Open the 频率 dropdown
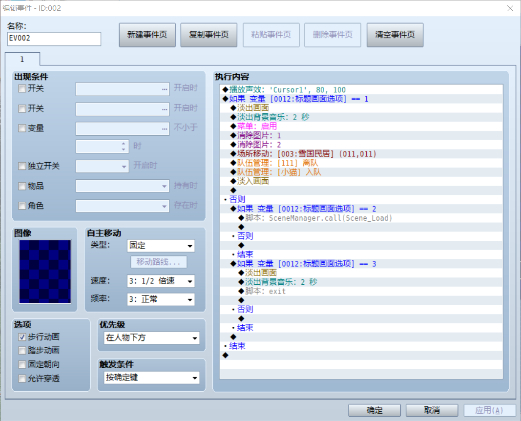The height and width of the screenshot is (421, 521). point(161,299)
